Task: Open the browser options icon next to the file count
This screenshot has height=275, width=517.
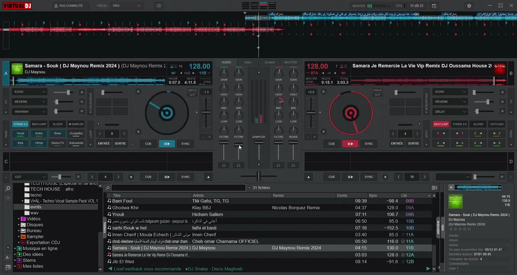Action: (x=434, y=188)
